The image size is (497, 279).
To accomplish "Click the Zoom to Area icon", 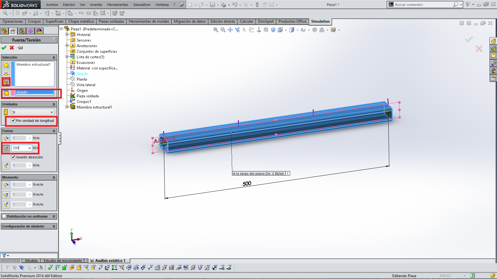I will [x=223, y=30].
